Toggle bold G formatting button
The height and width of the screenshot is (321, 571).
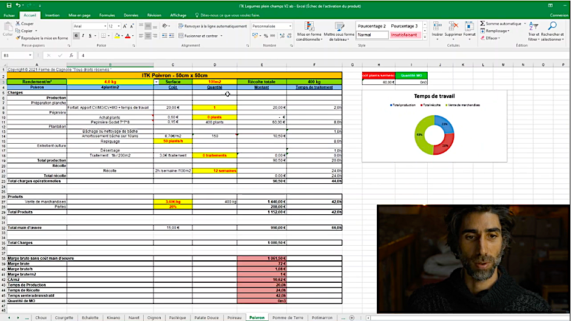76,36
